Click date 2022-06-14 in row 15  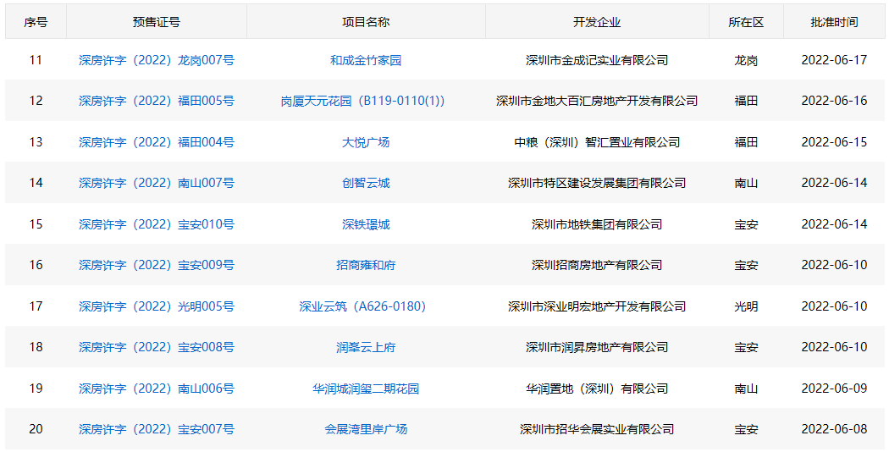click(x=834, y=224)
